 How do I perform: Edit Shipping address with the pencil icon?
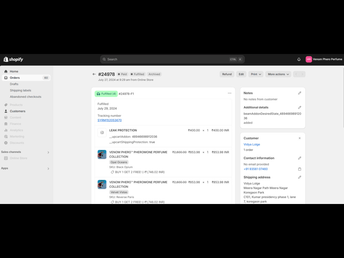[300, 177]
